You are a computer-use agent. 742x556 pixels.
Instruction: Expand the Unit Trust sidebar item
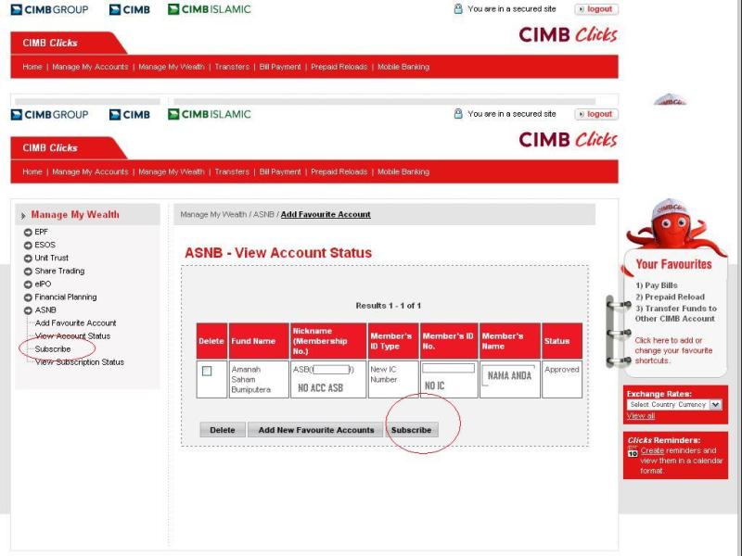(28, 259)
